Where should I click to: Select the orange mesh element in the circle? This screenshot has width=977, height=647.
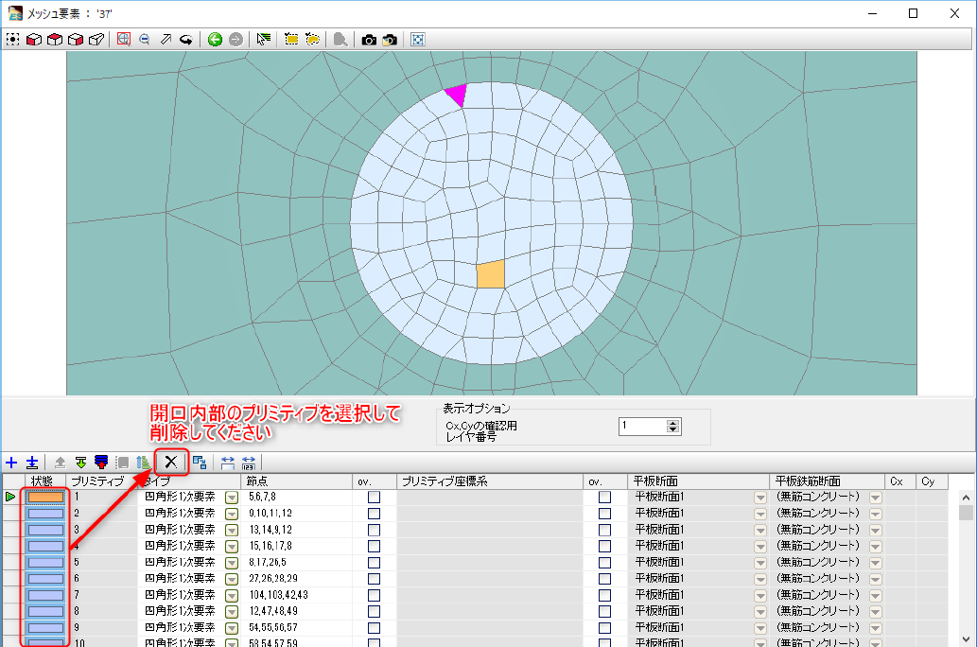490,274
